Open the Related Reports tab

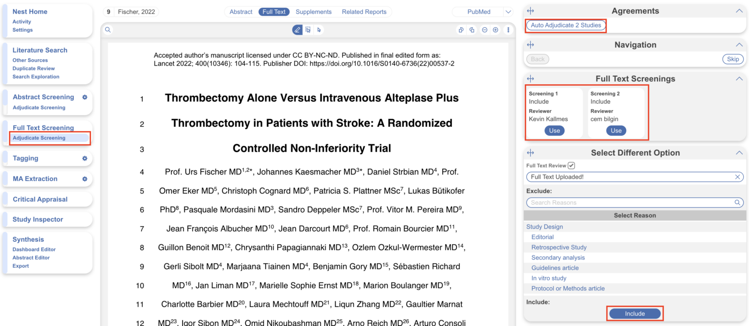[364, 11]
